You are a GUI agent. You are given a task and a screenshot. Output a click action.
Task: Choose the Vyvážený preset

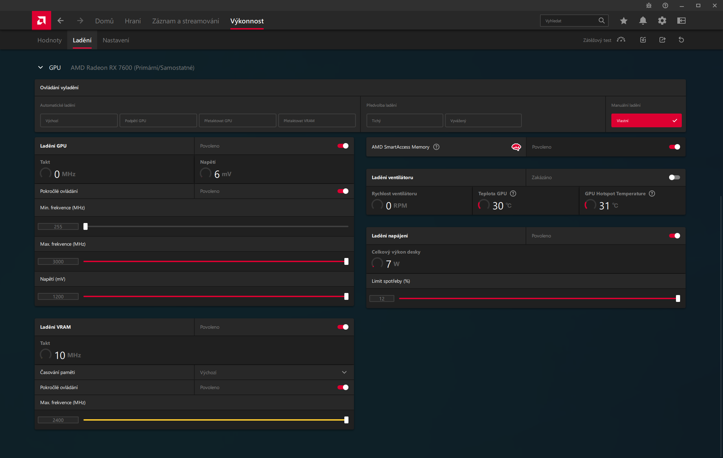point(483,120)
